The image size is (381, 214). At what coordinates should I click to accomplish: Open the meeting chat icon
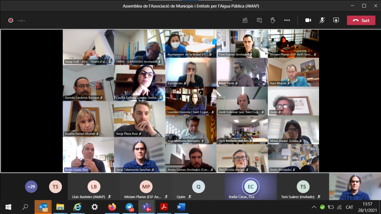pyautogui.click(x=259, y=20)
